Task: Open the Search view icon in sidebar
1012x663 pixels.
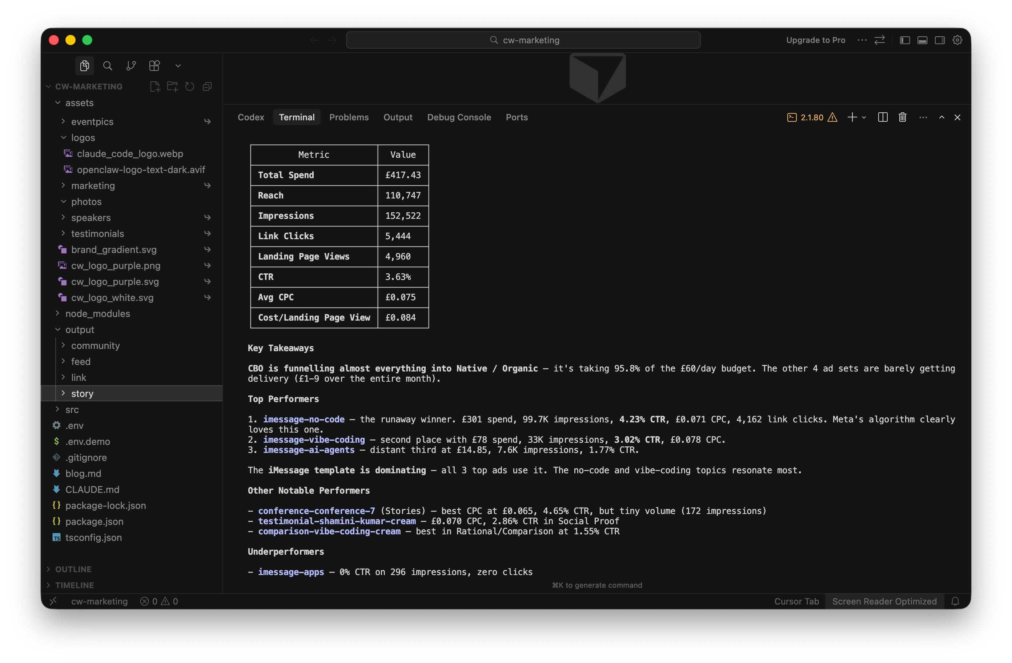Action: pyautogui.click(x=108, y=65)
